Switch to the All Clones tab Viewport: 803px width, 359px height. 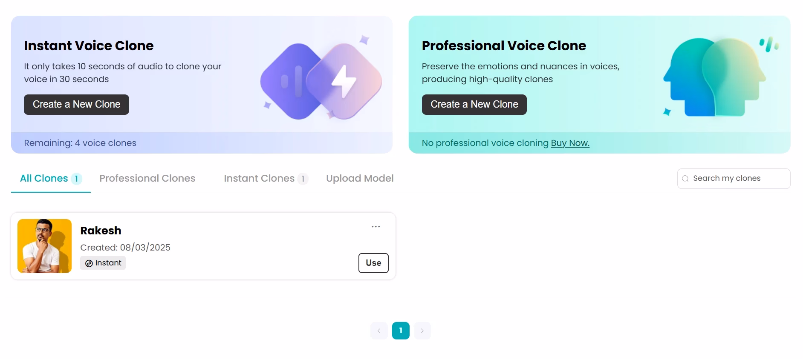point(51,179)
